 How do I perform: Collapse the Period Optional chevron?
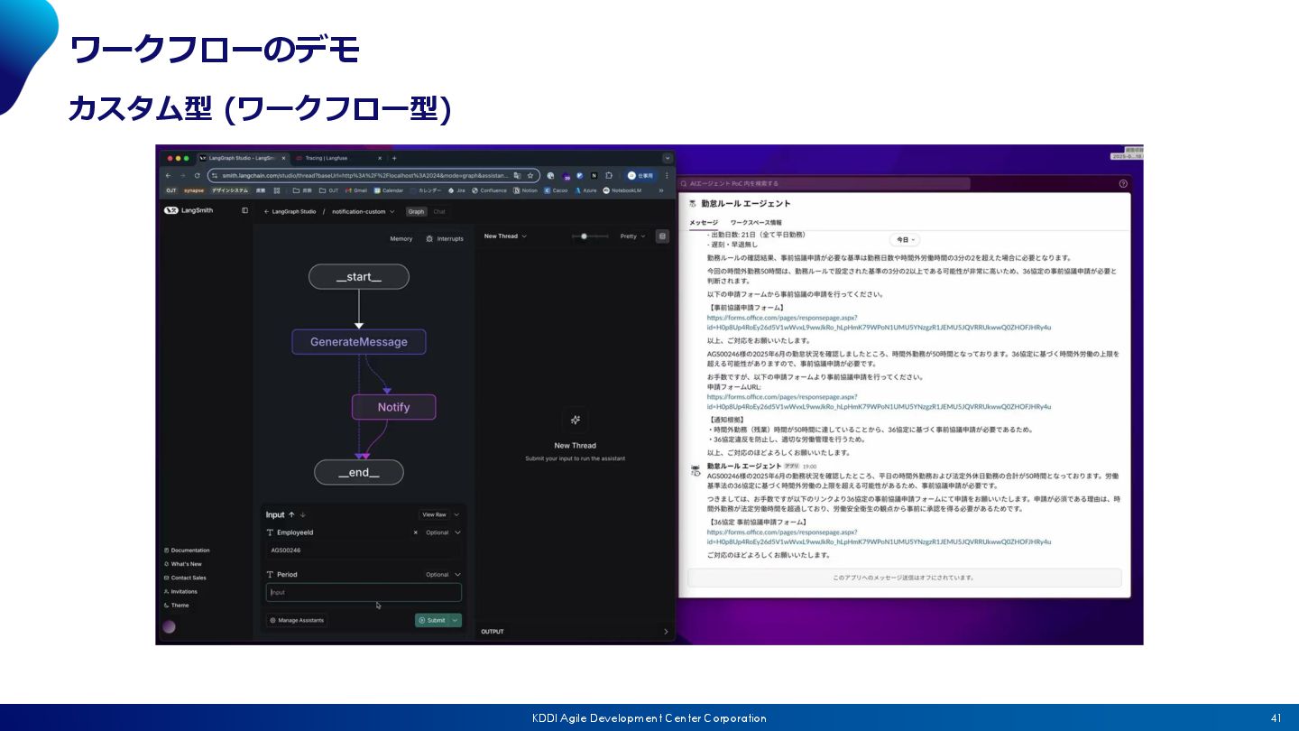[x=457, y=574]
